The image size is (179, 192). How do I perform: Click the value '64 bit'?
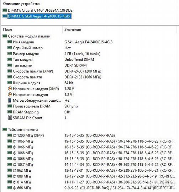[x=69, y=83]
